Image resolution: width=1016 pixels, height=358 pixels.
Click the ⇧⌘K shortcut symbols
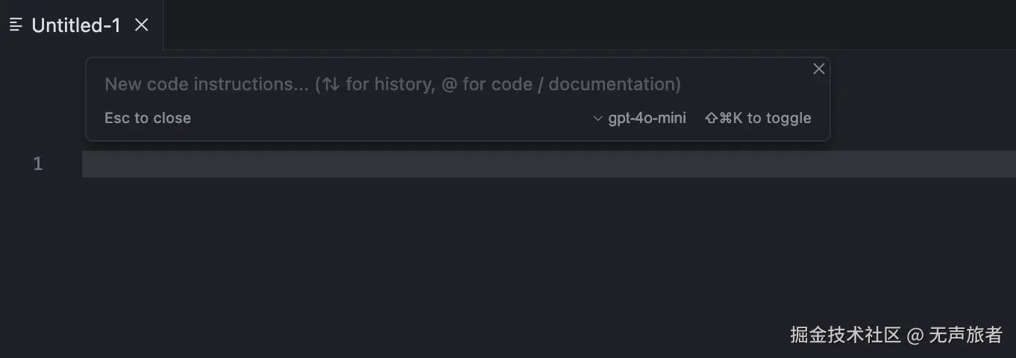pyautogui.click(x=724, y=118)
